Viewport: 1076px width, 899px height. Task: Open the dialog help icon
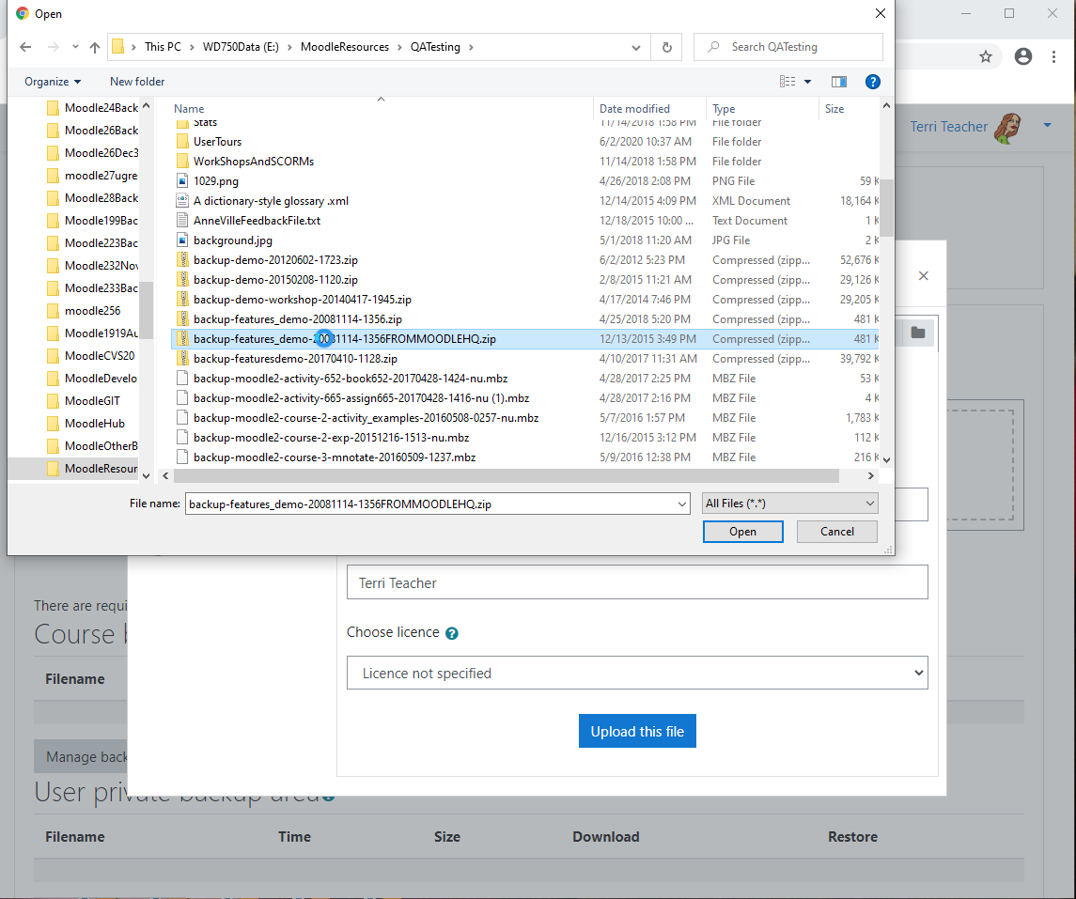873,82
